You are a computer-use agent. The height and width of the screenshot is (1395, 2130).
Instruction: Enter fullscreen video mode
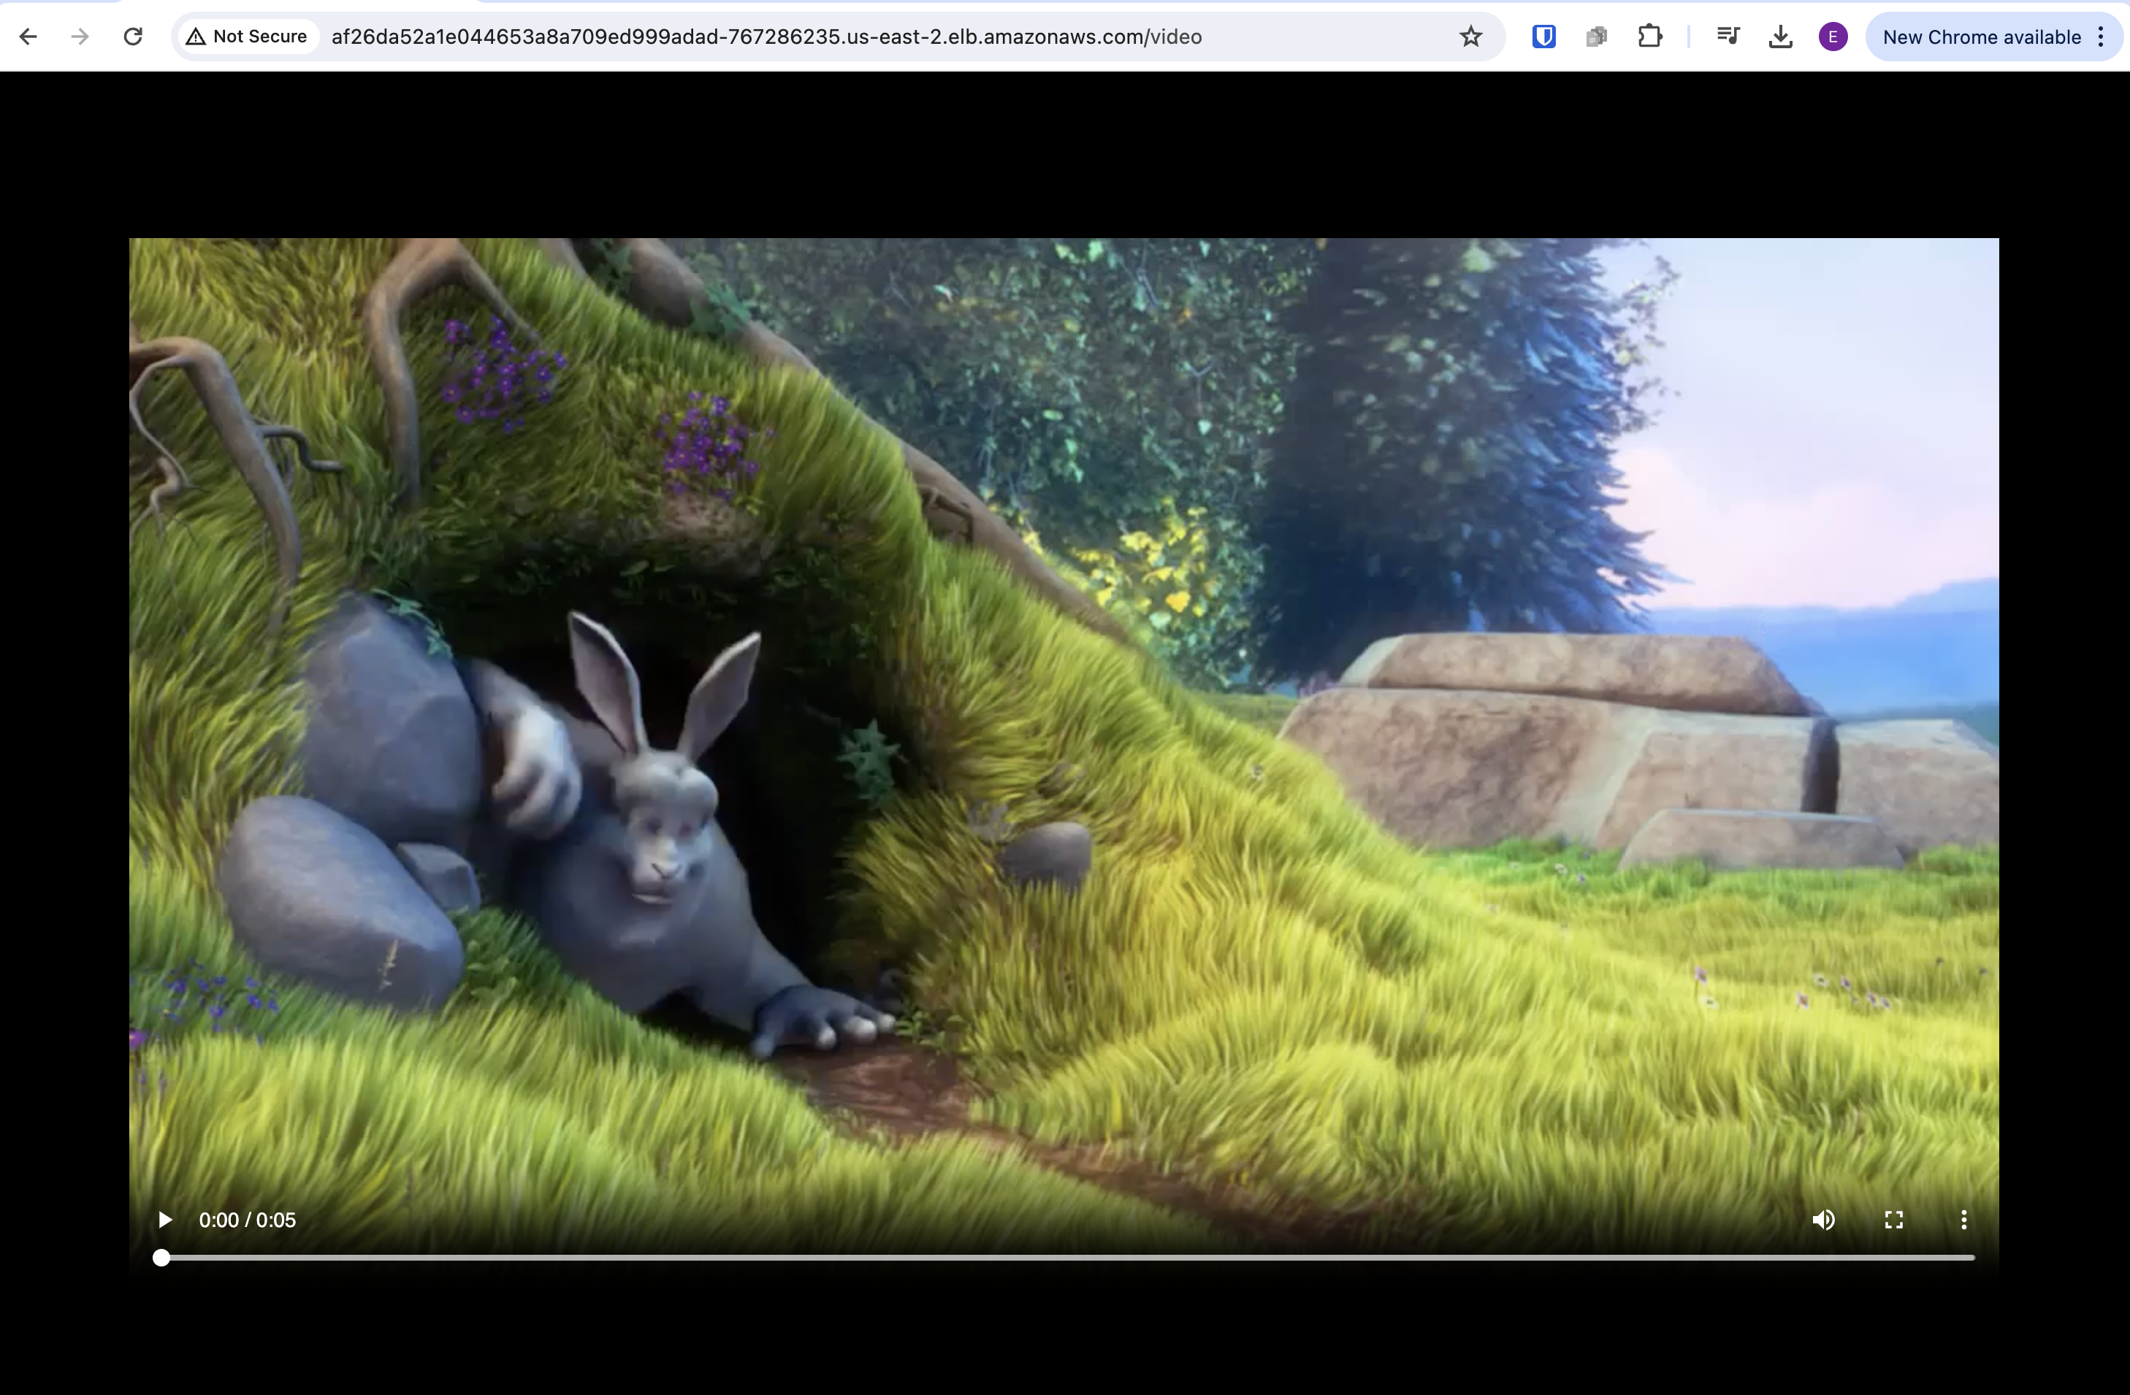[1894, 1220]
